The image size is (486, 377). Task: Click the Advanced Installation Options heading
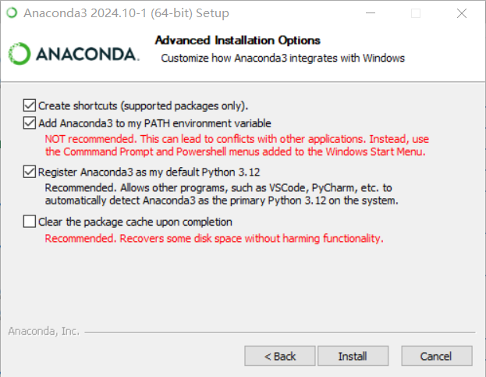238,41
